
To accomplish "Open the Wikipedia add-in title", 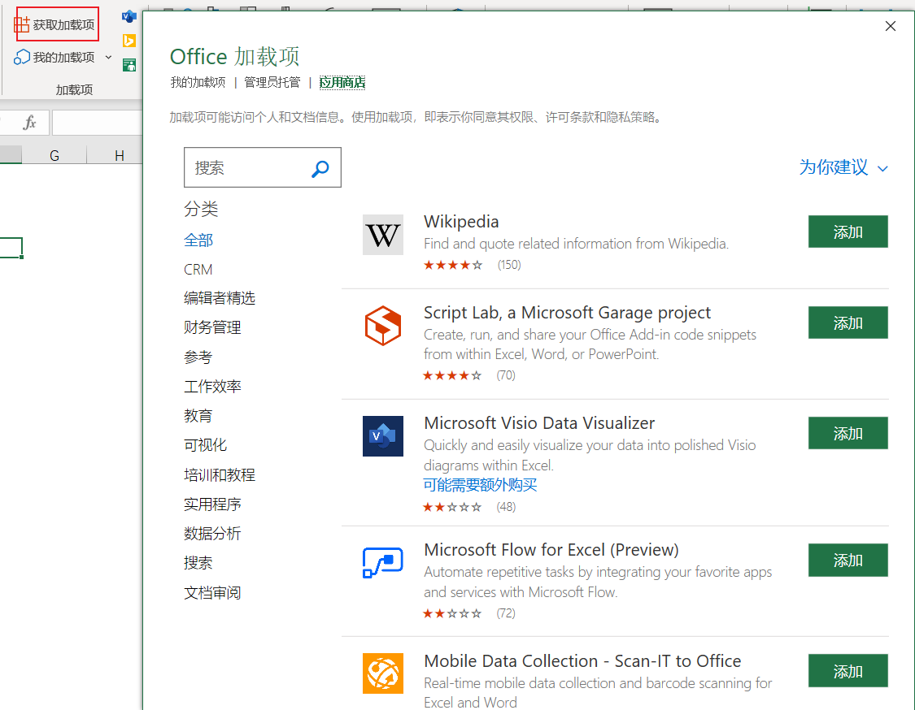I will coord(461,222).
